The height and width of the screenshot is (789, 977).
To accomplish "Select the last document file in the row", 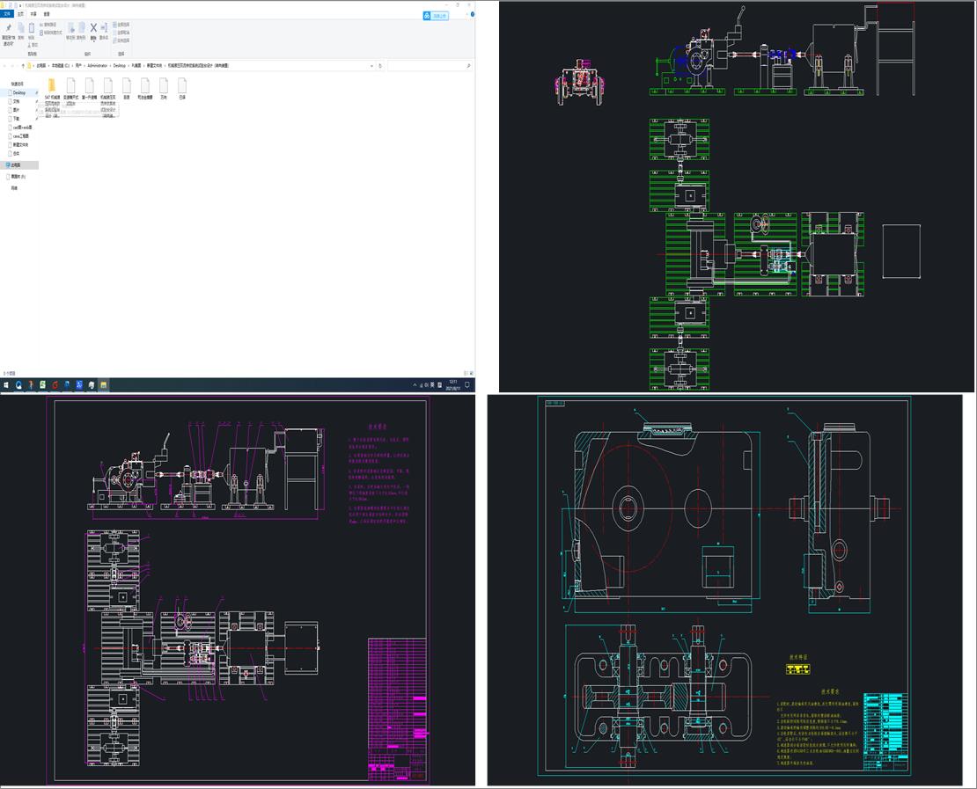I will click(182, 89).
